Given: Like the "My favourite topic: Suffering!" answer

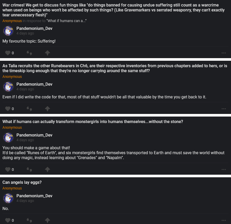Looking at the screenshot, I should (x=8, y=53).
